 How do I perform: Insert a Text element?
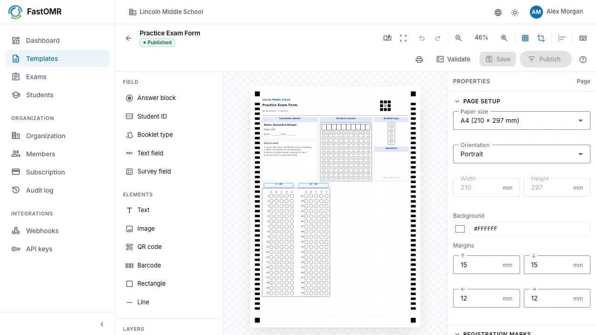point(169,210)
